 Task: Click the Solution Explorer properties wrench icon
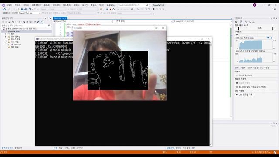click(x=38, y=22)
